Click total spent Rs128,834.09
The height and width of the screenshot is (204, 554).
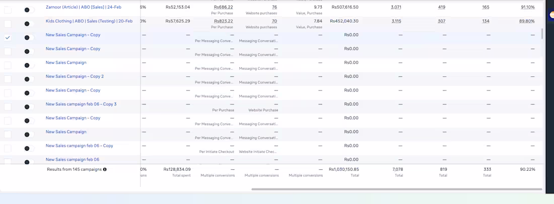[177, 169]
